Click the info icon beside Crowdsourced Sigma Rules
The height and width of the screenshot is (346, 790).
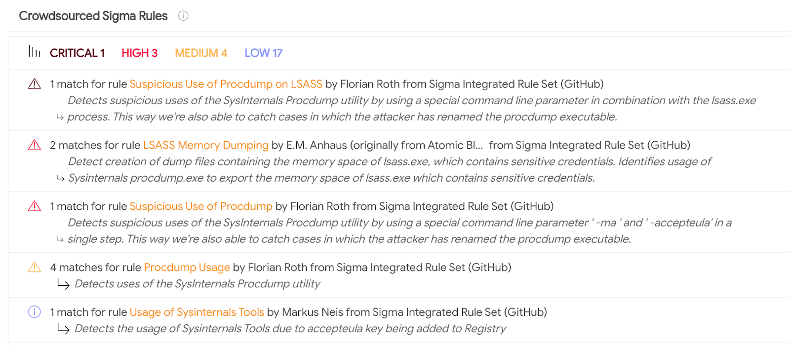183,16
